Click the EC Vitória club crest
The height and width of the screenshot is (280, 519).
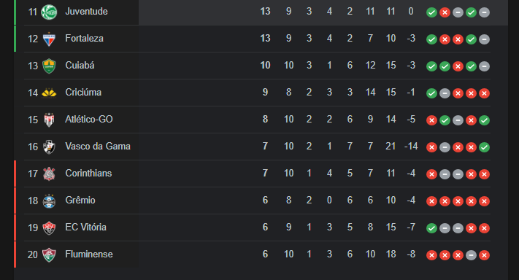tap(49, 227)
